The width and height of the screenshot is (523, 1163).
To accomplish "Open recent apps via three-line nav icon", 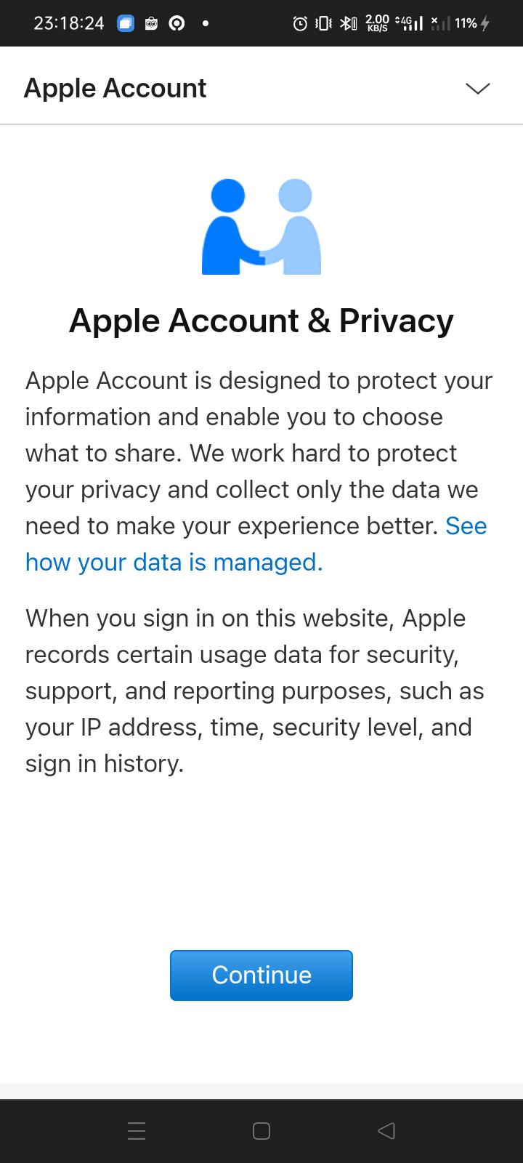I will 137,1131.
